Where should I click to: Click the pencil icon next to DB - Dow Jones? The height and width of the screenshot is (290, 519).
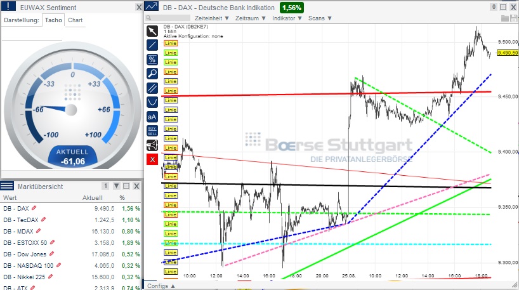click(x=51, y=254)
